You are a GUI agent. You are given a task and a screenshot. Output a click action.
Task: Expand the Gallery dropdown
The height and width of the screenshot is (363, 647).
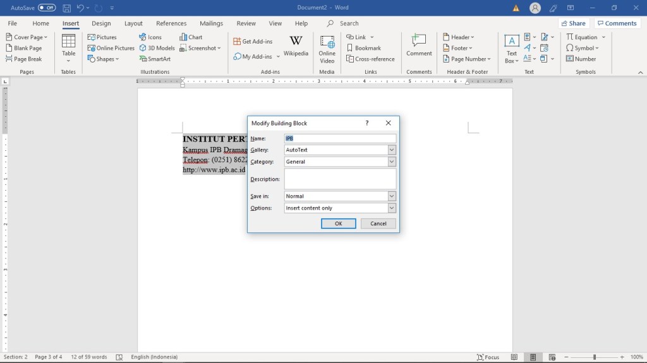click(392, 150)
